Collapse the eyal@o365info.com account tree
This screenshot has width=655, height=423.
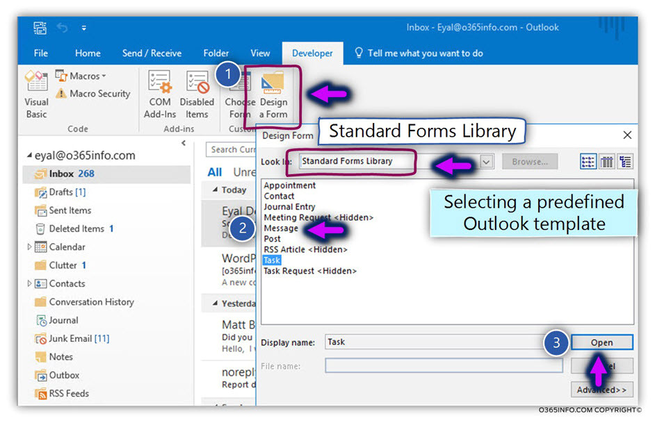click(x=29, y=156)
